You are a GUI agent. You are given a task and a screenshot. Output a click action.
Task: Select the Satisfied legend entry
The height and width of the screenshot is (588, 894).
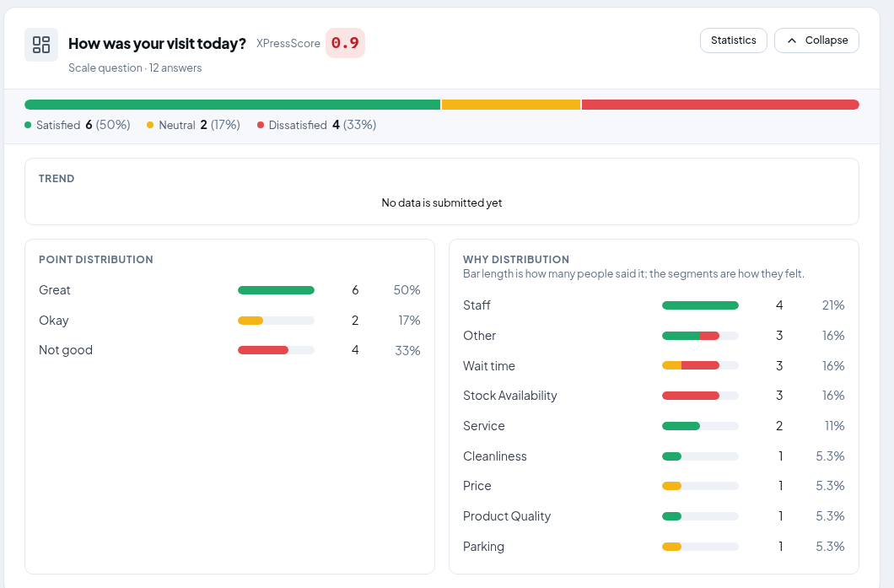point(78,125)
